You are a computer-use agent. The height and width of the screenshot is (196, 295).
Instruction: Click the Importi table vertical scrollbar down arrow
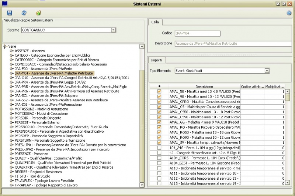(287, 182)
